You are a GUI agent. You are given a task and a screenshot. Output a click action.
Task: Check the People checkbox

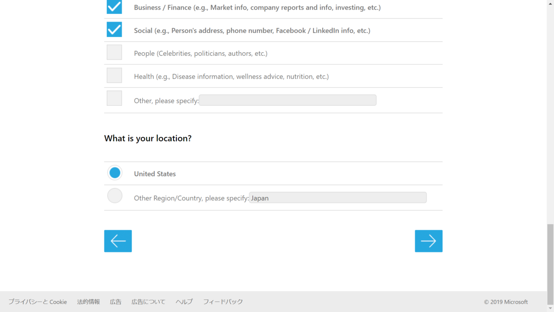pyautogui.click(x=114, y=52)
